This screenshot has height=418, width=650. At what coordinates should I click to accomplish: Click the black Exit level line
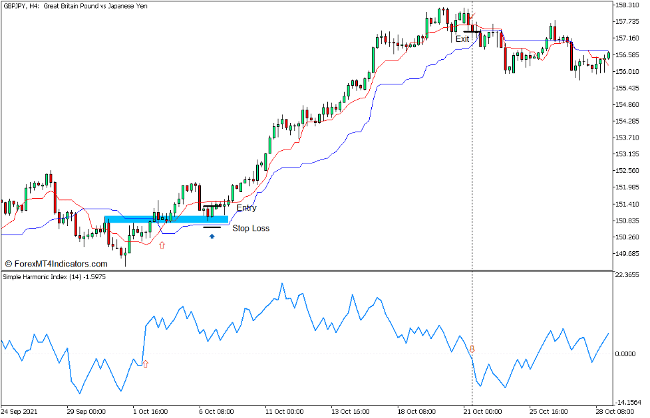(472, 31)
